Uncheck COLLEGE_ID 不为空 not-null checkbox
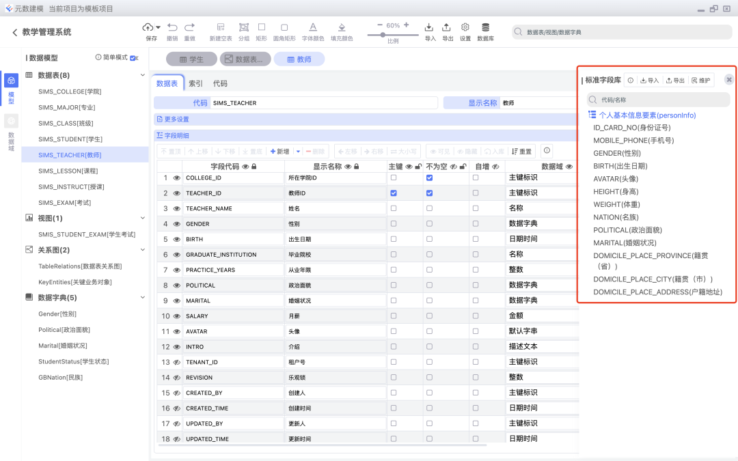This screenshot has width=738, height=461. tap(429, 177)
